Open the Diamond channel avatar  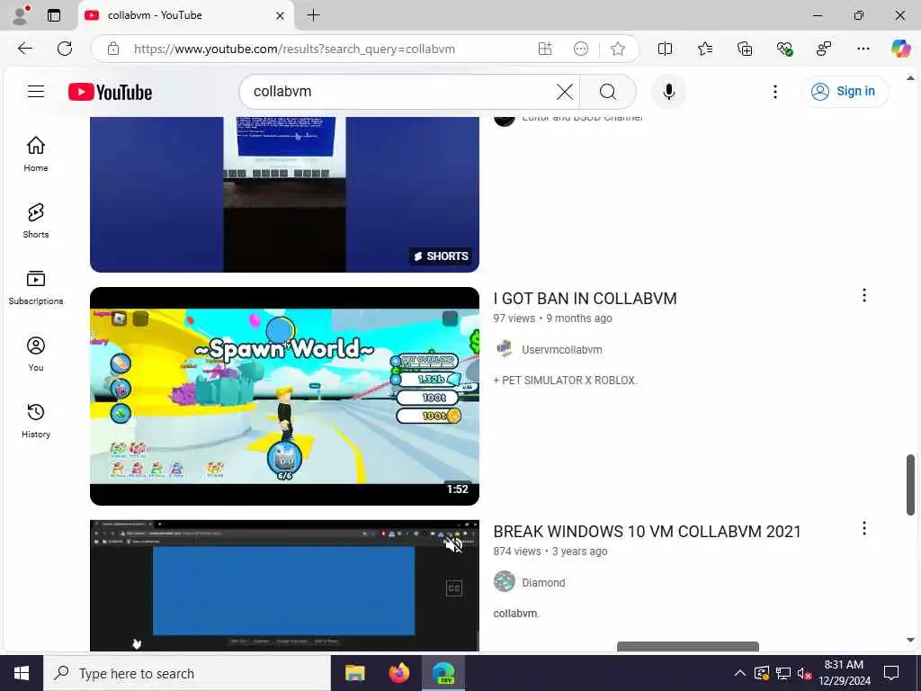(x=504, y=582)
